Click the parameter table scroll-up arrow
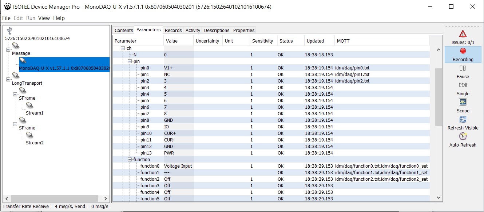The image size is (484, 212). click(439, 50)
